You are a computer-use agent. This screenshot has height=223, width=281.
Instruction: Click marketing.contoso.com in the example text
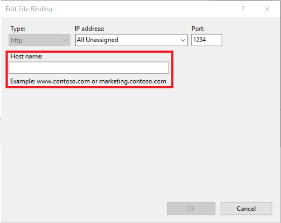click(x=133, y=81)
